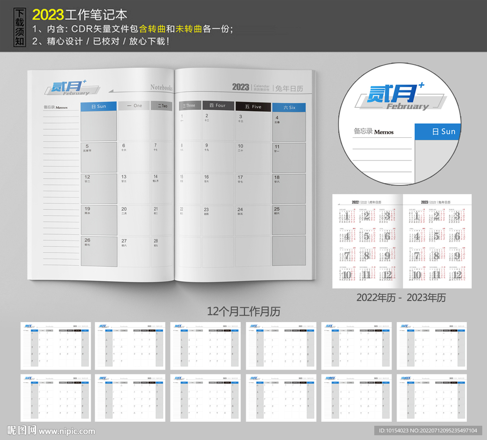
Task: Click the 2022年历 - 2023年历 caption
Action: pos(401,297)
